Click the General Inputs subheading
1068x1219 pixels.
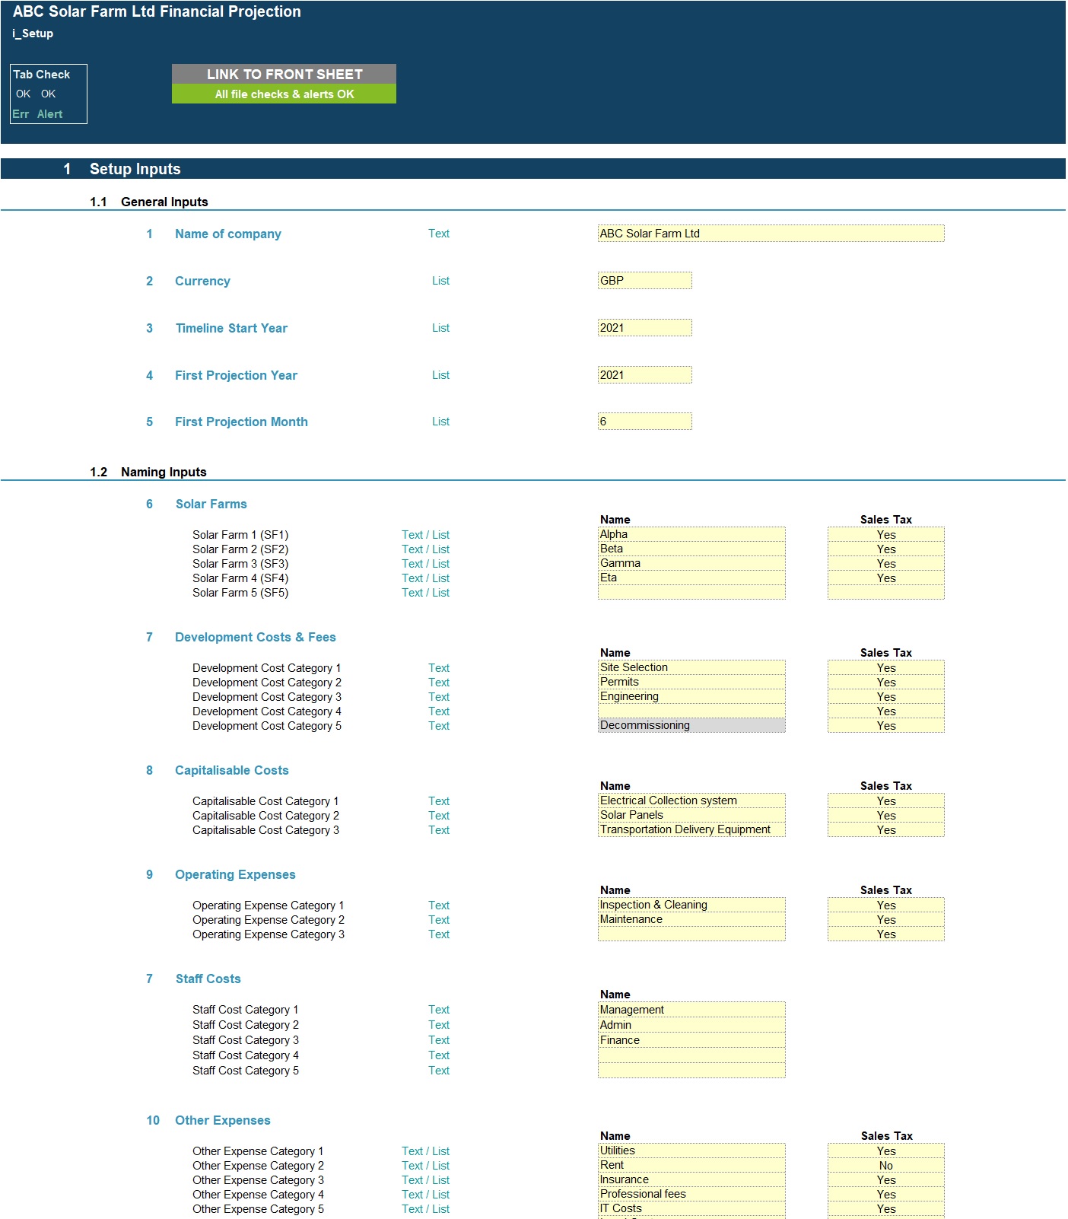164,202
